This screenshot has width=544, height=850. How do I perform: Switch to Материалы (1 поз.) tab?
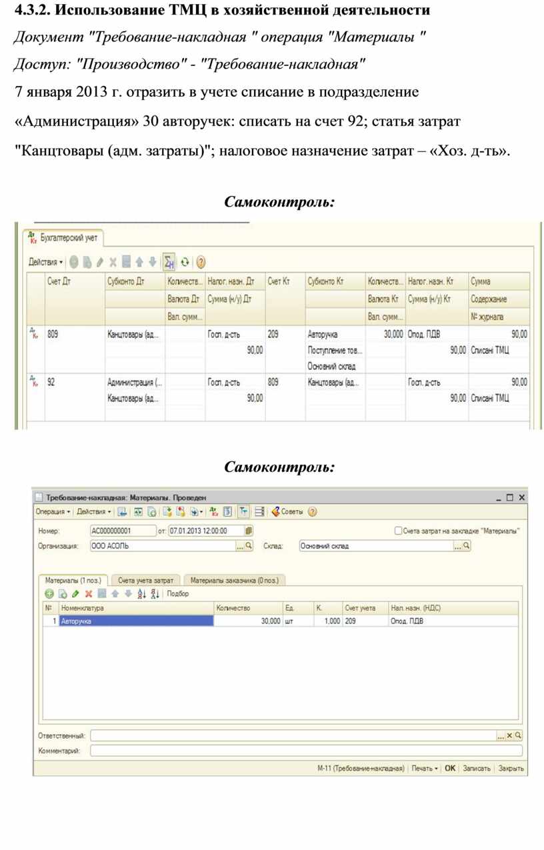(x=73, y=580)
